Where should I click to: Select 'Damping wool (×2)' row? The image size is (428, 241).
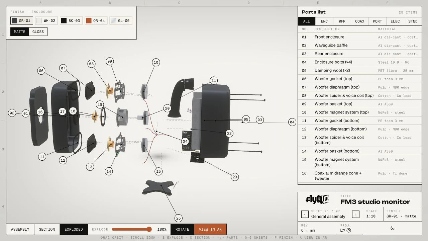pyautogui.click(x=360, y=71)
